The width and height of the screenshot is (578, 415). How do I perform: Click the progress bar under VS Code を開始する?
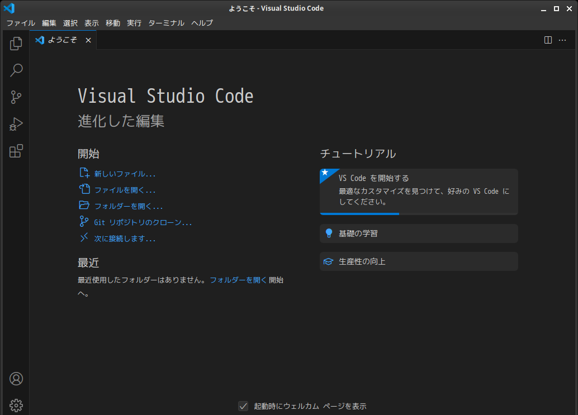(x=419, y=213)
